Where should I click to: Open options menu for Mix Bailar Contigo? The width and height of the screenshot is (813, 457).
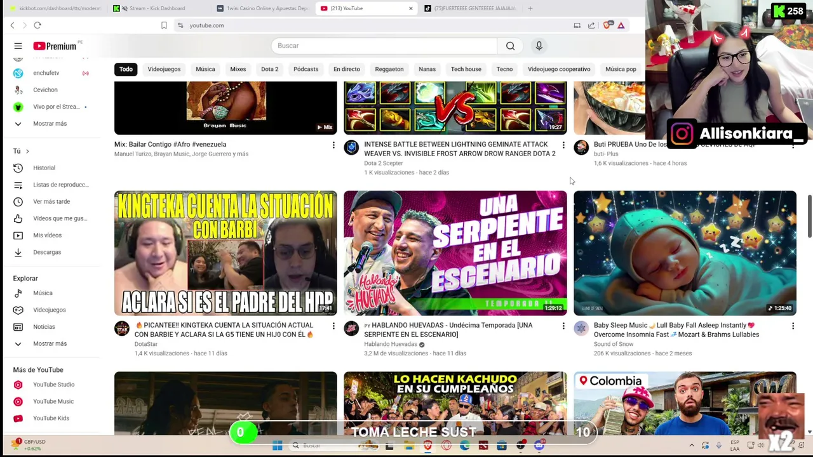(x=333, y=145)
